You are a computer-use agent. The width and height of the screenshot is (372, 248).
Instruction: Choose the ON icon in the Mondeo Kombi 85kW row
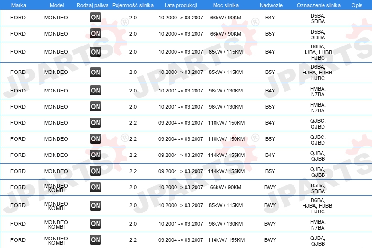[x=96, y=206]
